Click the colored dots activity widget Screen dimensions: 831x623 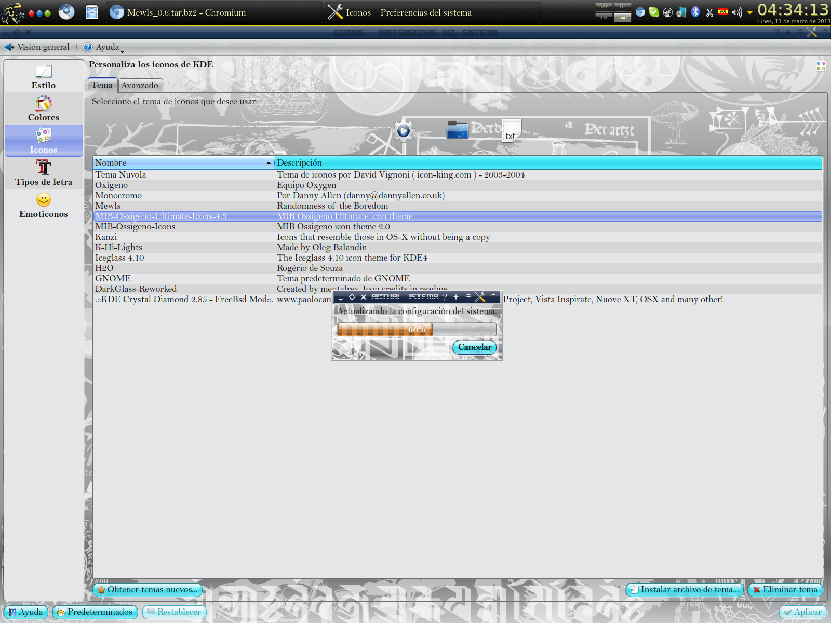point(39,13)
